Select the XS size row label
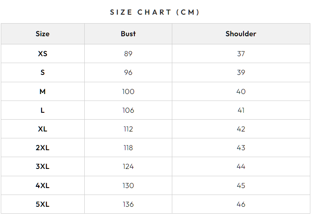 click(42, 54)
